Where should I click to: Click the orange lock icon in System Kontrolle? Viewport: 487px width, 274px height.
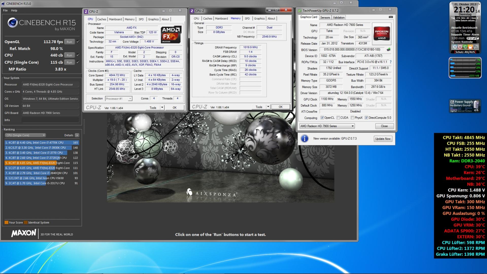pos(470,47)
